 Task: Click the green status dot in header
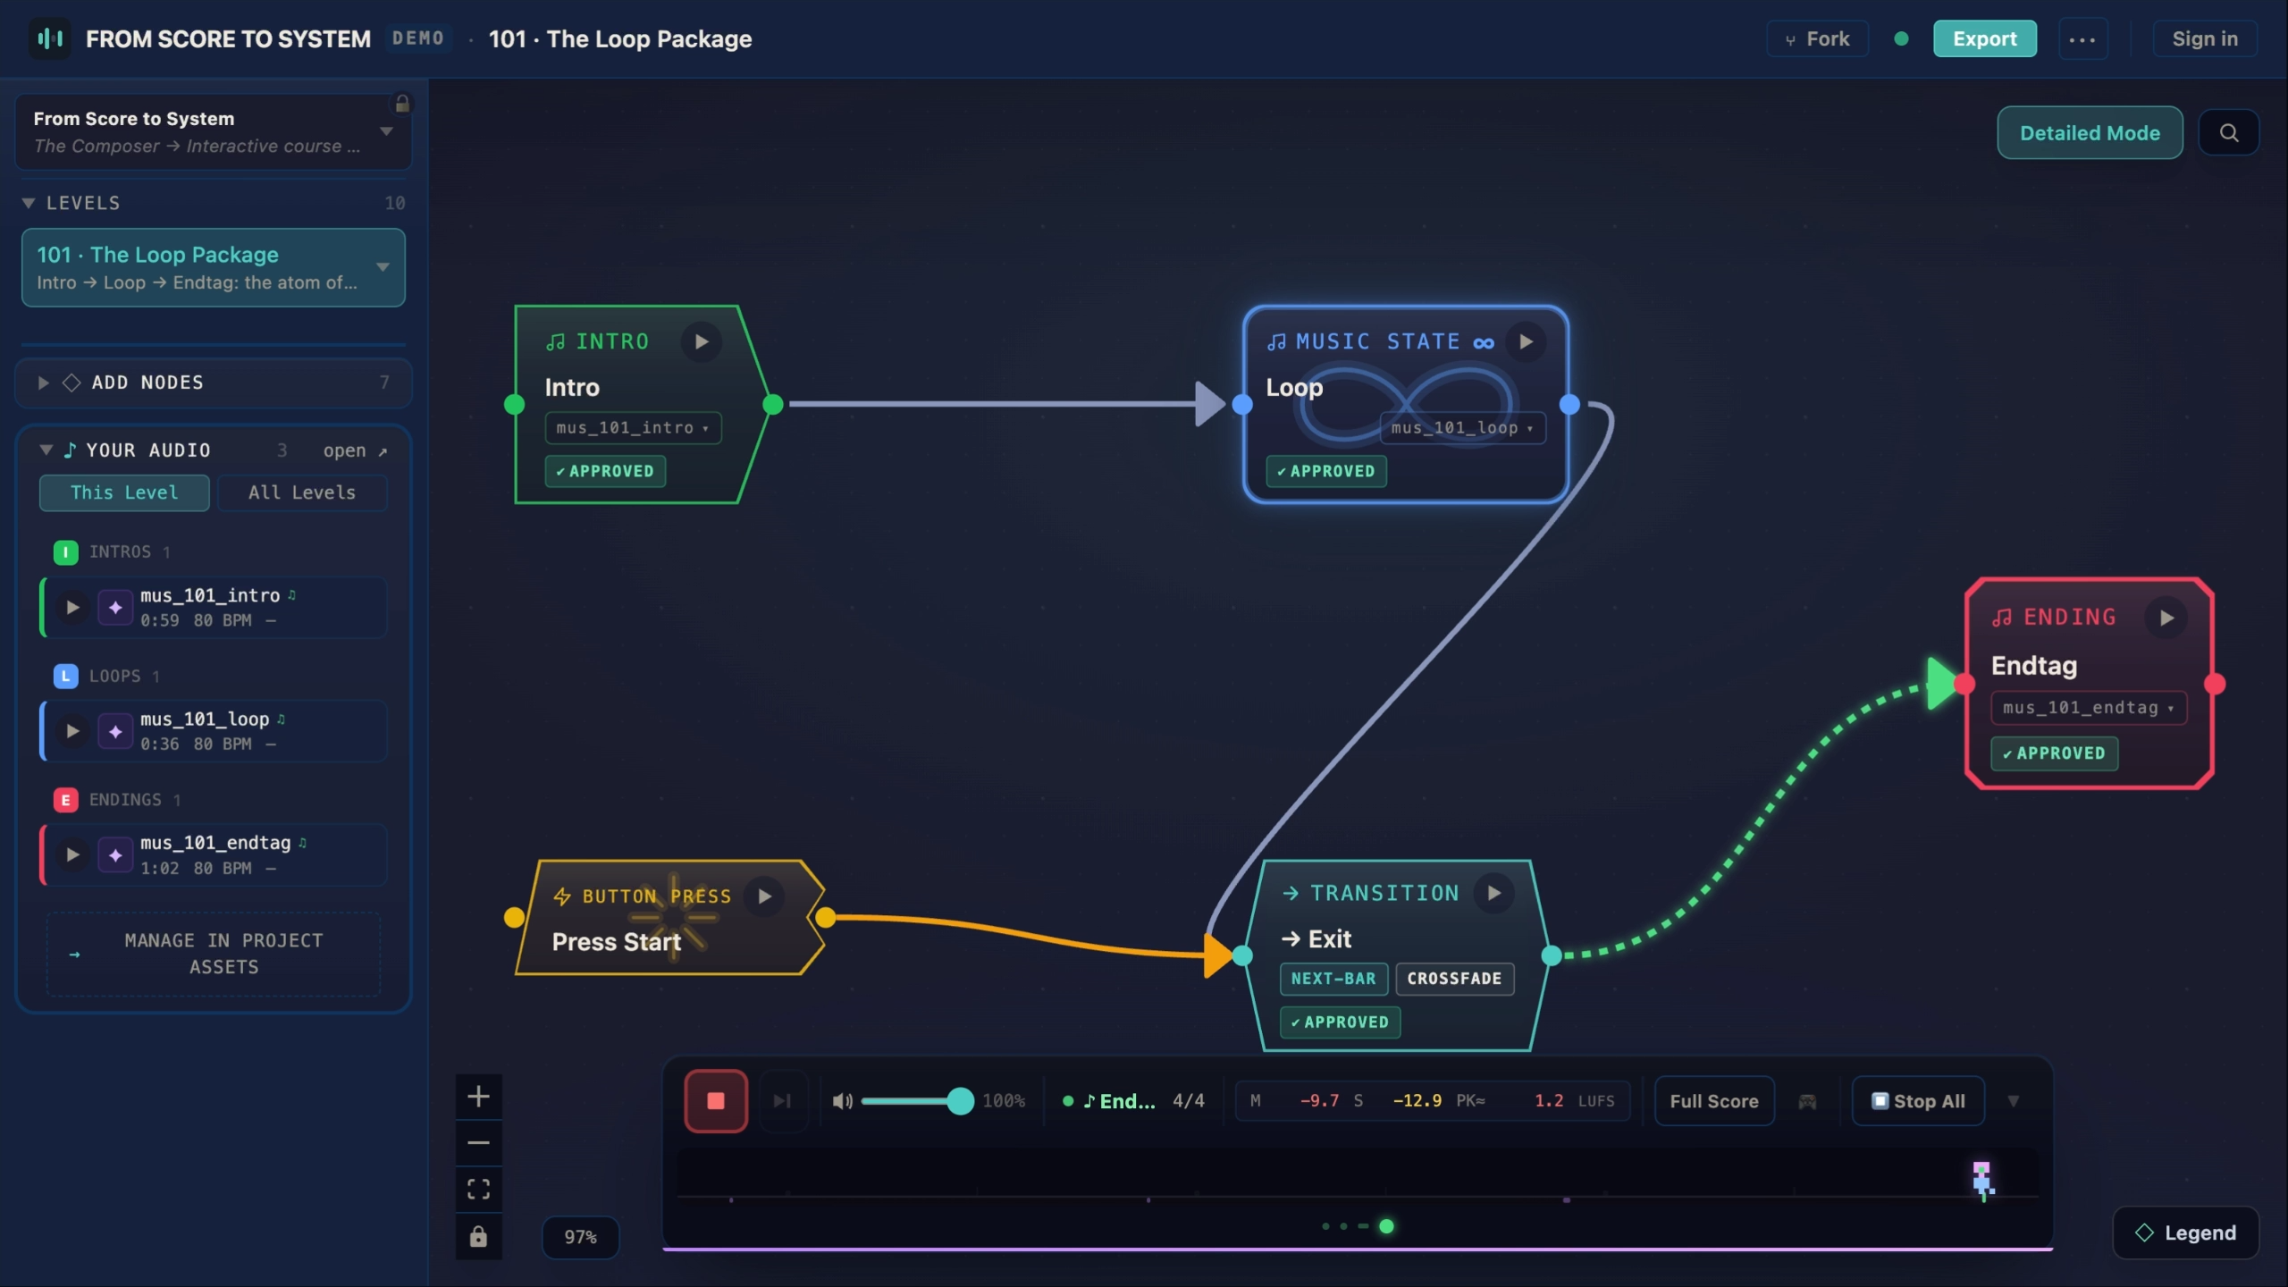click(x=1901, y=38)
